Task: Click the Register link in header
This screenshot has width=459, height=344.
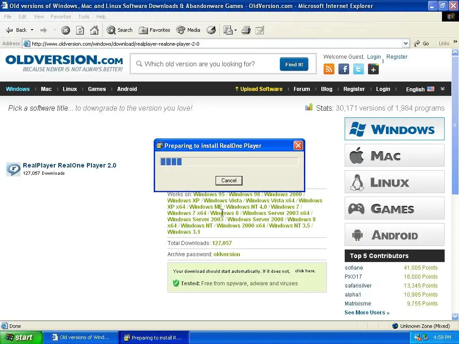Action: (397, 57)
